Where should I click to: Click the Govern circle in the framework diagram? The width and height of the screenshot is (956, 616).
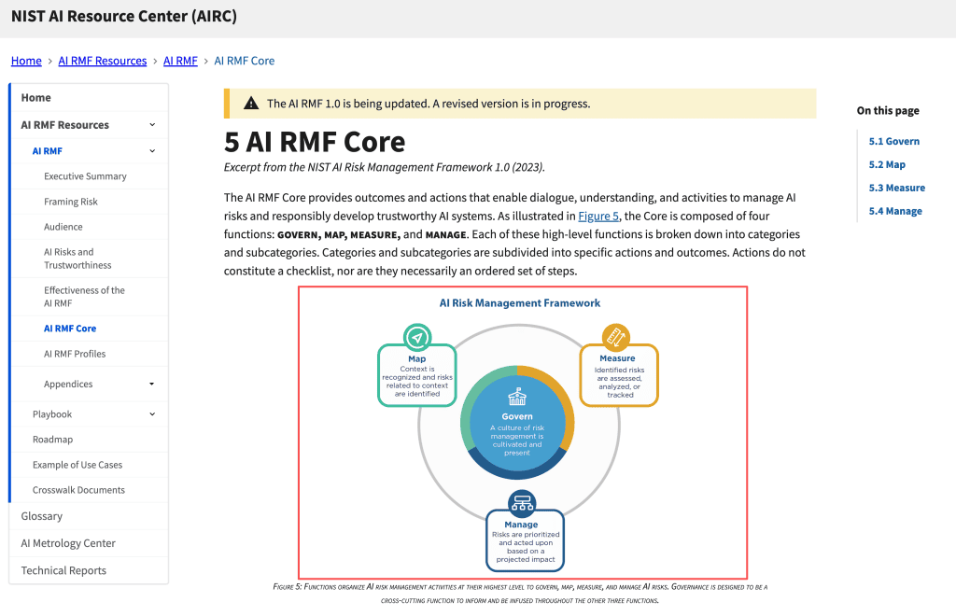point(517,422)
